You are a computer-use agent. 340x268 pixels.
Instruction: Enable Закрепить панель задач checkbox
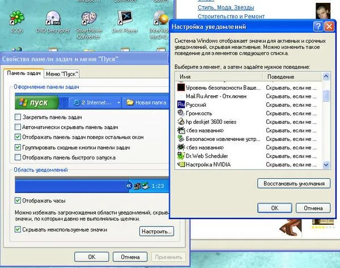[x=18, y=117]
